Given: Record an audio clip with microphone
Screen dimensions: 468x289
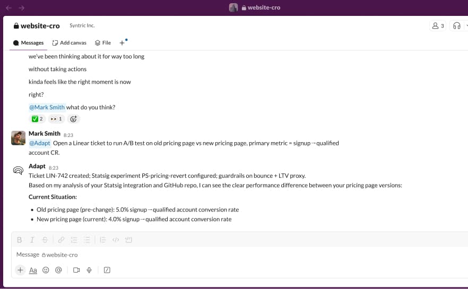Looking at the screenshot, I should (89, 270).
